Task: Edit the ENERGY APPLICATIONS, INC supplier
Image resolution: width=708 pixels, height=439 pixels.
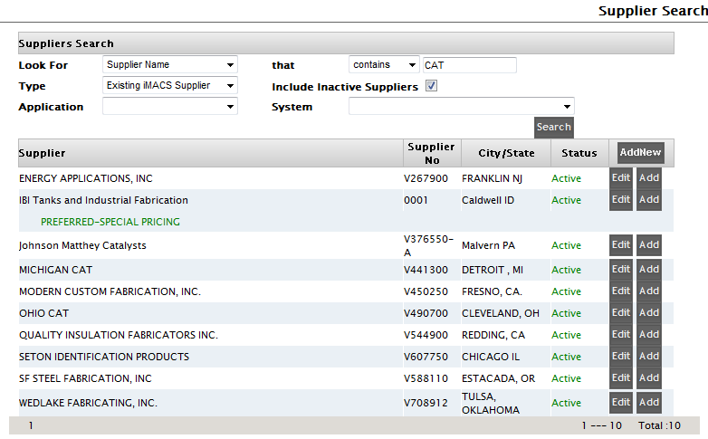Action: 621,178
